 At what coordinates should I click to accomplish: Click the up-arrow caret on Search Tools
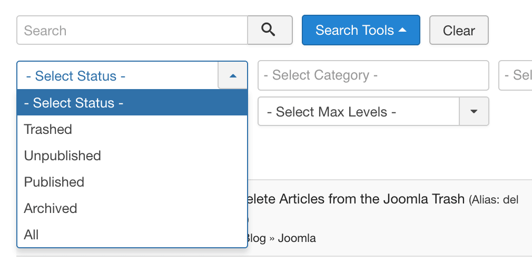(x=402, y=30)
